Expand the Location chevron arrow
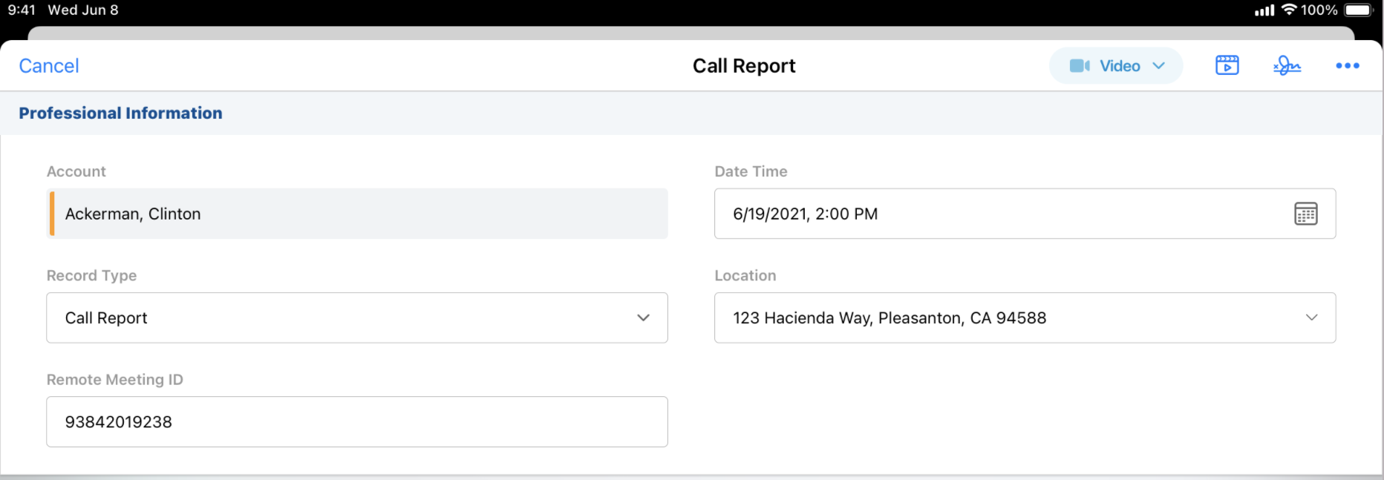This screenshot has width=1384, height=480. click(x=1311, y=318)
